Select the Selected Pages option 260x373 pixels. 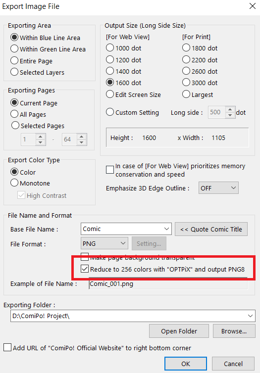click(15, 125)
